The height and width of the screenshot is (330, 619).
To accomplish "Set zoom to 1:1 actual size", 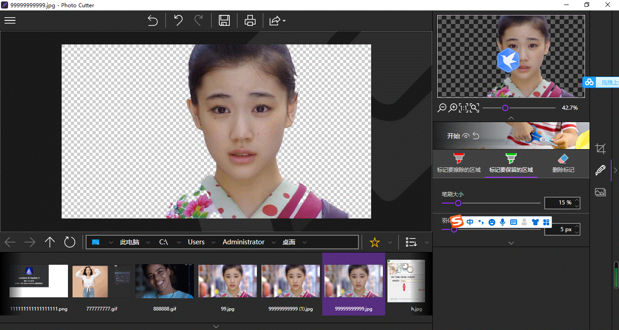I will [x=464, y=108].
